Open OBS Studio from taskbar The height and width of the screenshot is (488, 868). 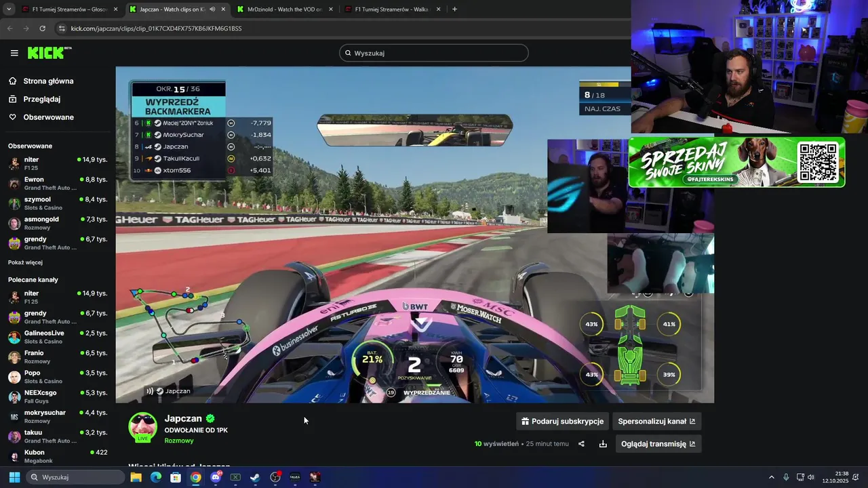pos(275,477)
